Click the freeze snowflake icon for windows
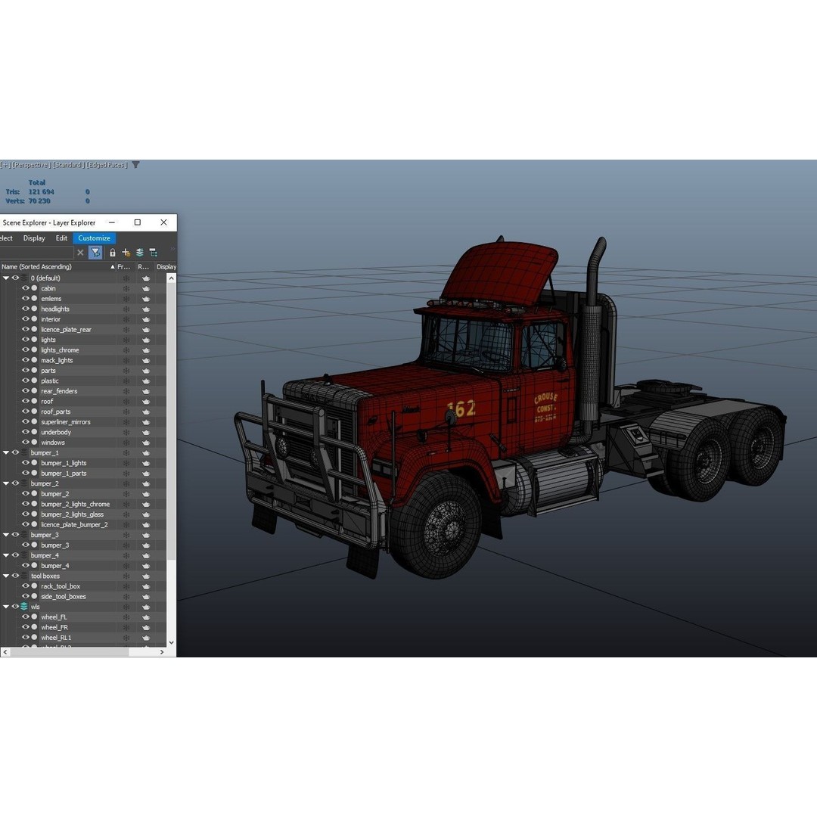 tap(126, 443)
